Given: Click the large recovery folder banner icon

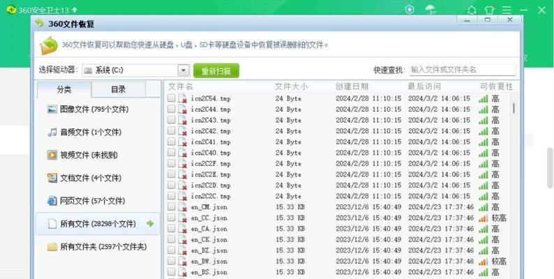Looking at the screenshot, I should [48, 45].
